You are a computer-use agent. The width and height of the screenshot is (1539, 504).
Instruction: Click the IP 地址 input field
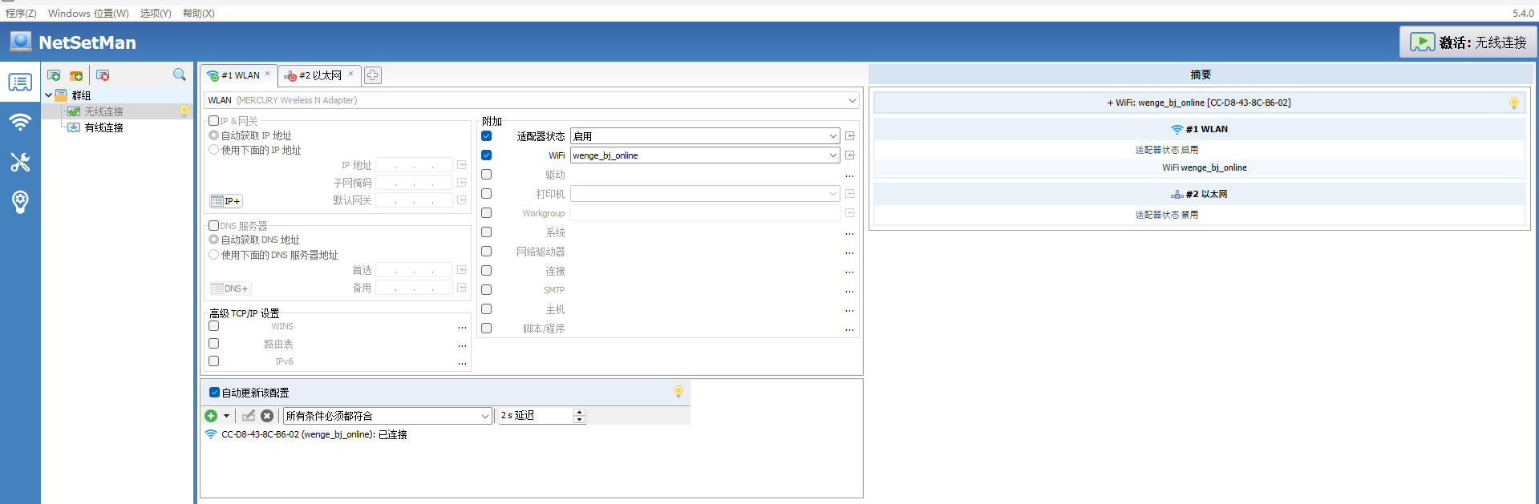tap(415, 165)
